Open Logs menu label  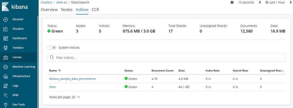pos(15,86)
